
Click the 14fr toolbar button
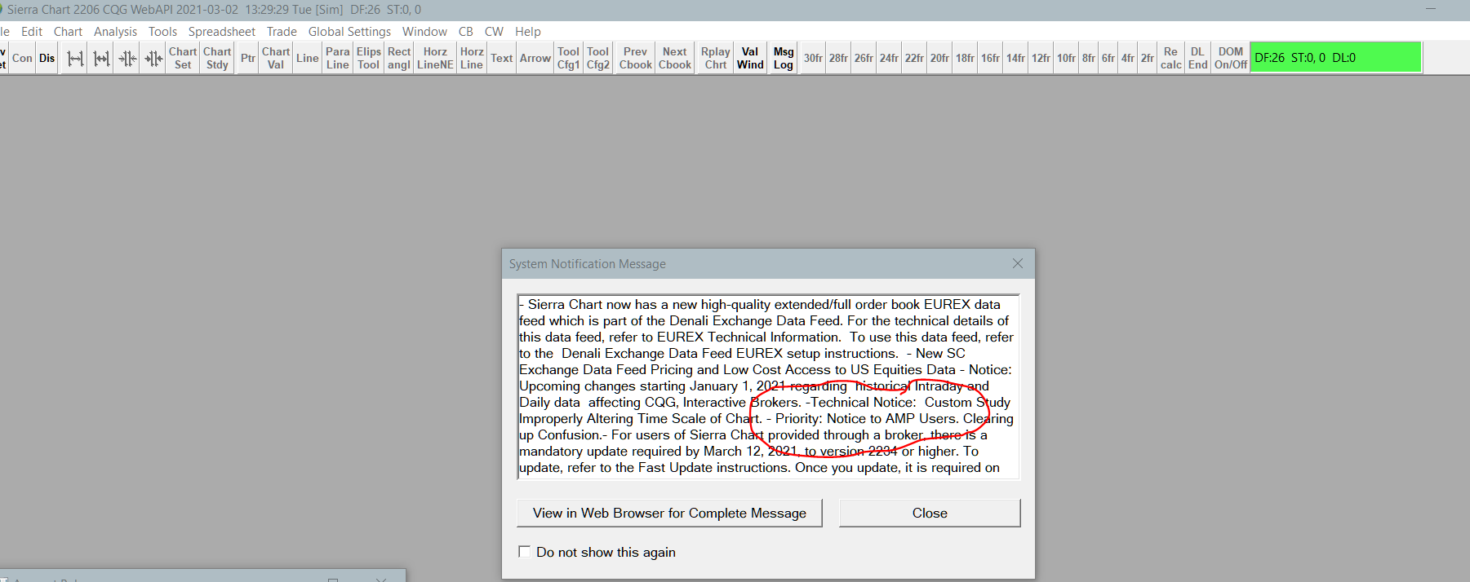(x=1015, y=58)
